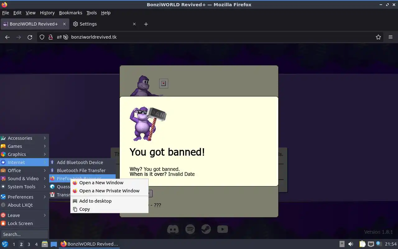Launch Bluetooth File Transfer
This screenshot has width=398, height=249.
tap(82, 171)
